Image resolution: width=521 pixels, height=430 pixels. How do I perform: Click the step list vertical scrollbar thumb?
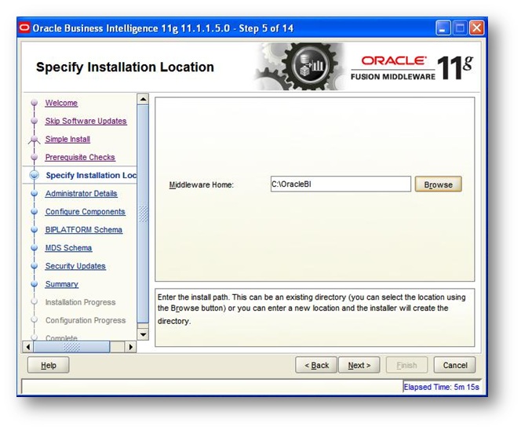[x=143, y=213]
